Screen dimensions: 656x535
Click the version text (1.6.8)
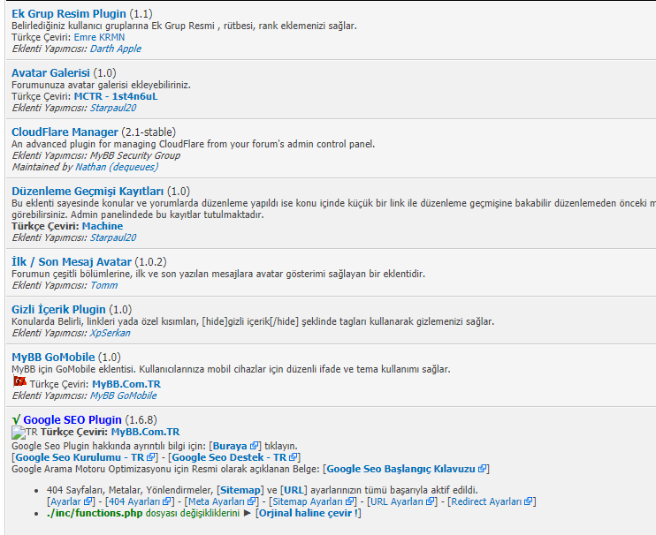[141, 420]
